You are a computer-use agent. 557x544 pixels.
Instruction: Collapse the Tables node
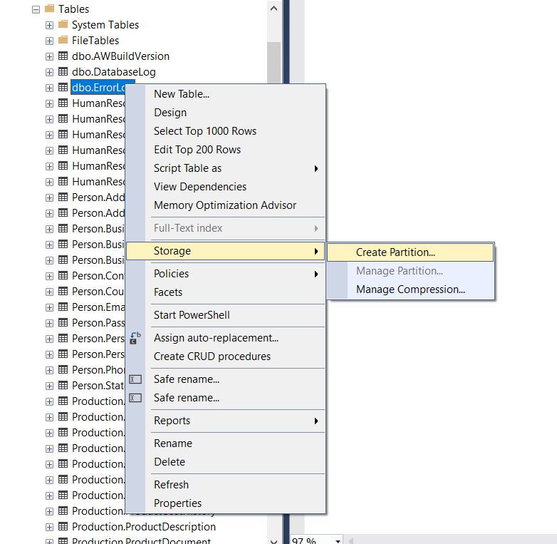pyautogui.click(x=36, y=9)
